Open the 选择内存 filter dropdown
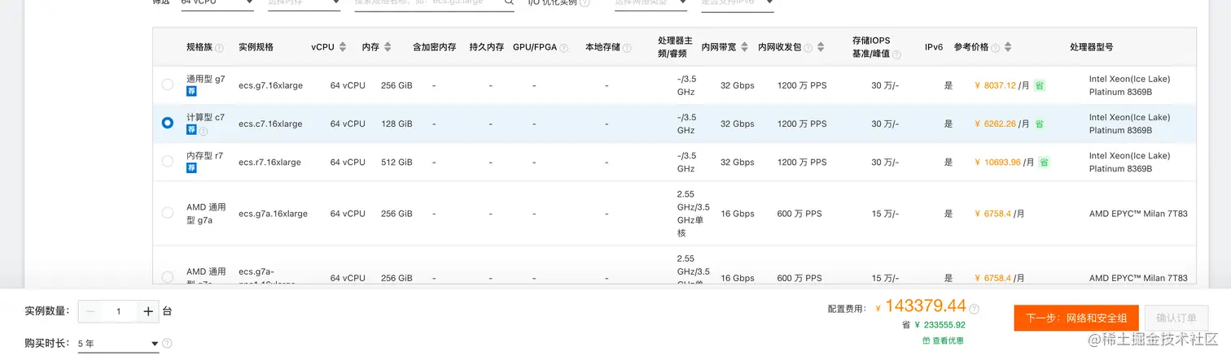 coord(304,3)
